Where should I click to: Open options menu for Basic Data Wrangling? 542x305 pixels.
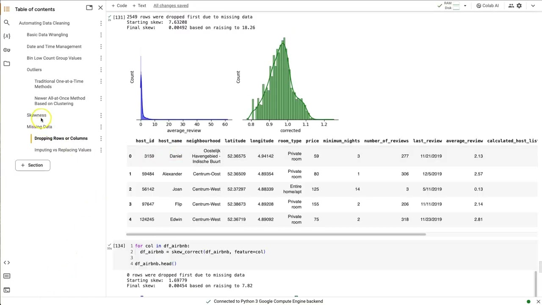(101, 35)
